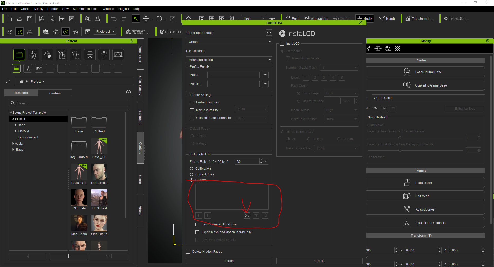The width and height of the screenshot is (494, 267).
Task: Click load motion file icon
Action: [x=247, y=216]
